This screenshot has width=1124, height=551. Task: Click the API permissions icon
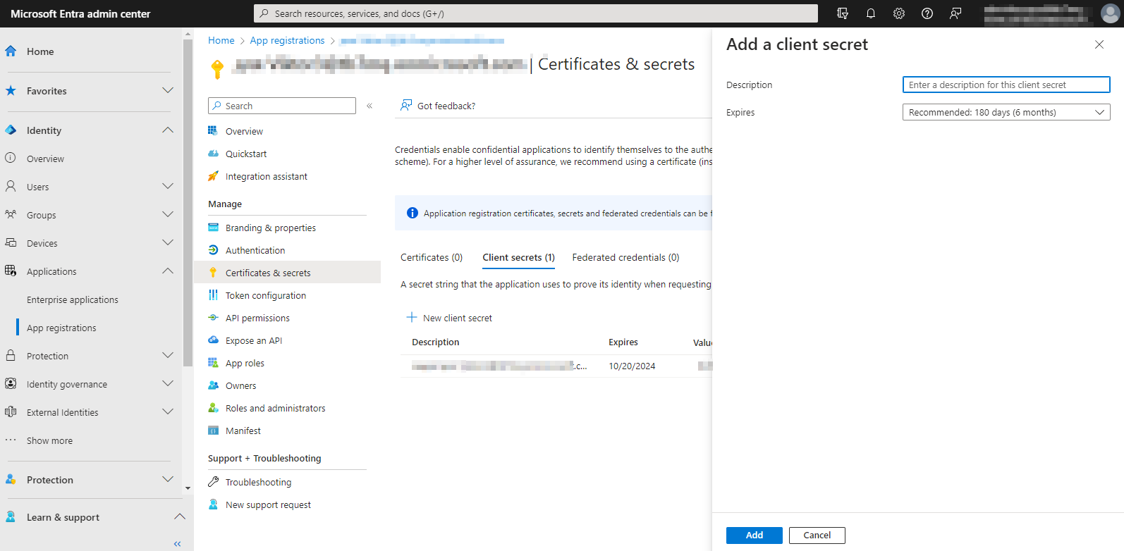213,318
